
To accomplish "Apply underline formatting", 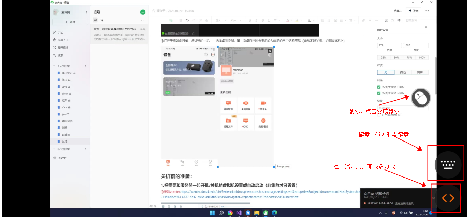I will click(x=269, y=20).
